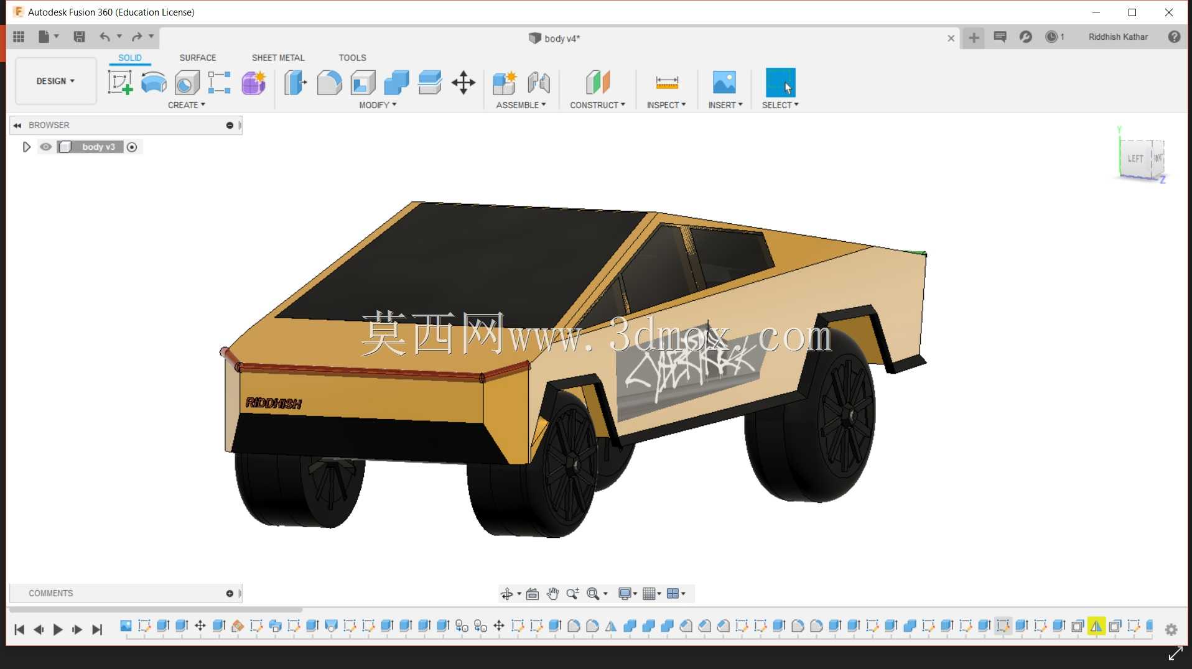The width and height of the screenshot is (1192, 669).
Task: Open a new design tab
Action: tap(974, 38)
